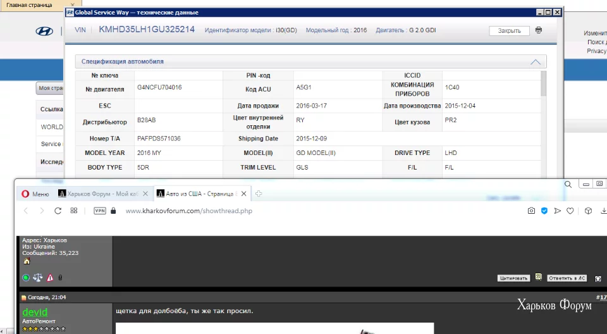Click the Цвет кузова value PR2
607x334 pixels.
[x=451, y=120]
